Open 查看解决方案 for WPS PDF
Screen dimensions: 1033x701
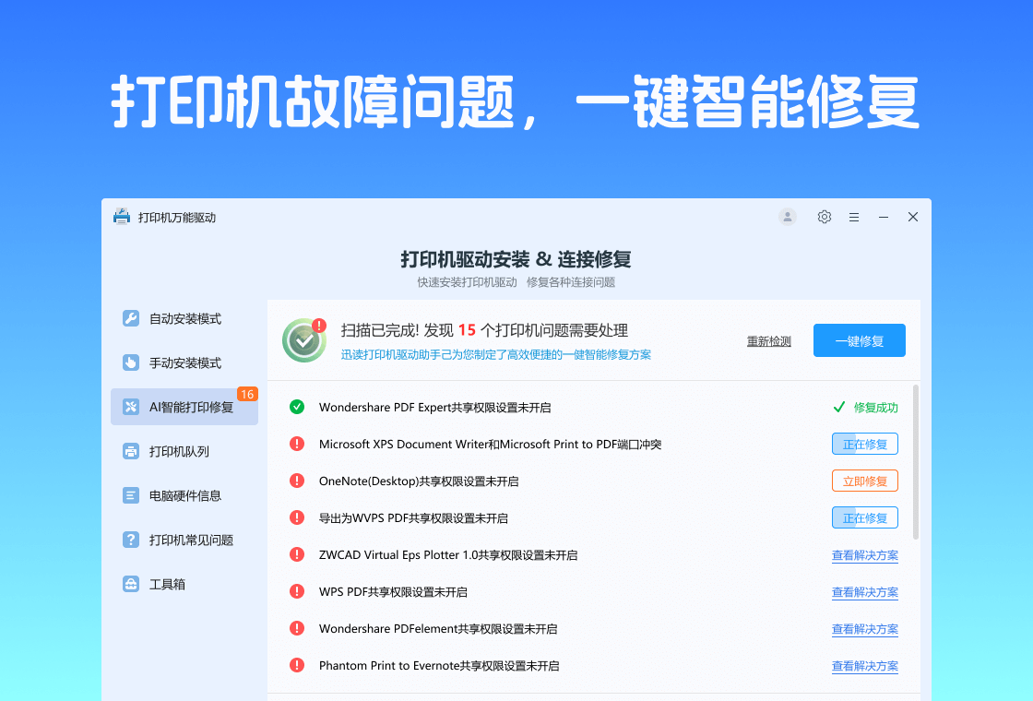click(865, 592)
